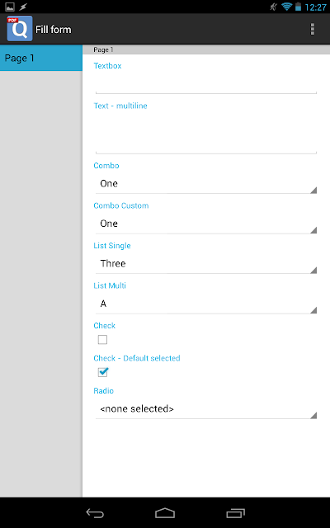Viewport: 330px width, 528px height.
Task: Focus the Textbox input field
Action: tap(206, 84)
